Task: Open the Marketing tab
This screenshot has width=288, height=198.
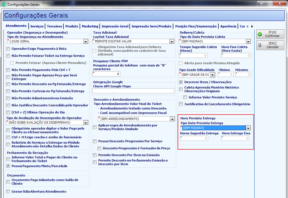Action: coord(90,26)
